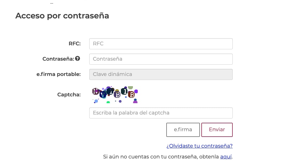
Task: Click the Captcha label
Action: [x=69, y=95]
